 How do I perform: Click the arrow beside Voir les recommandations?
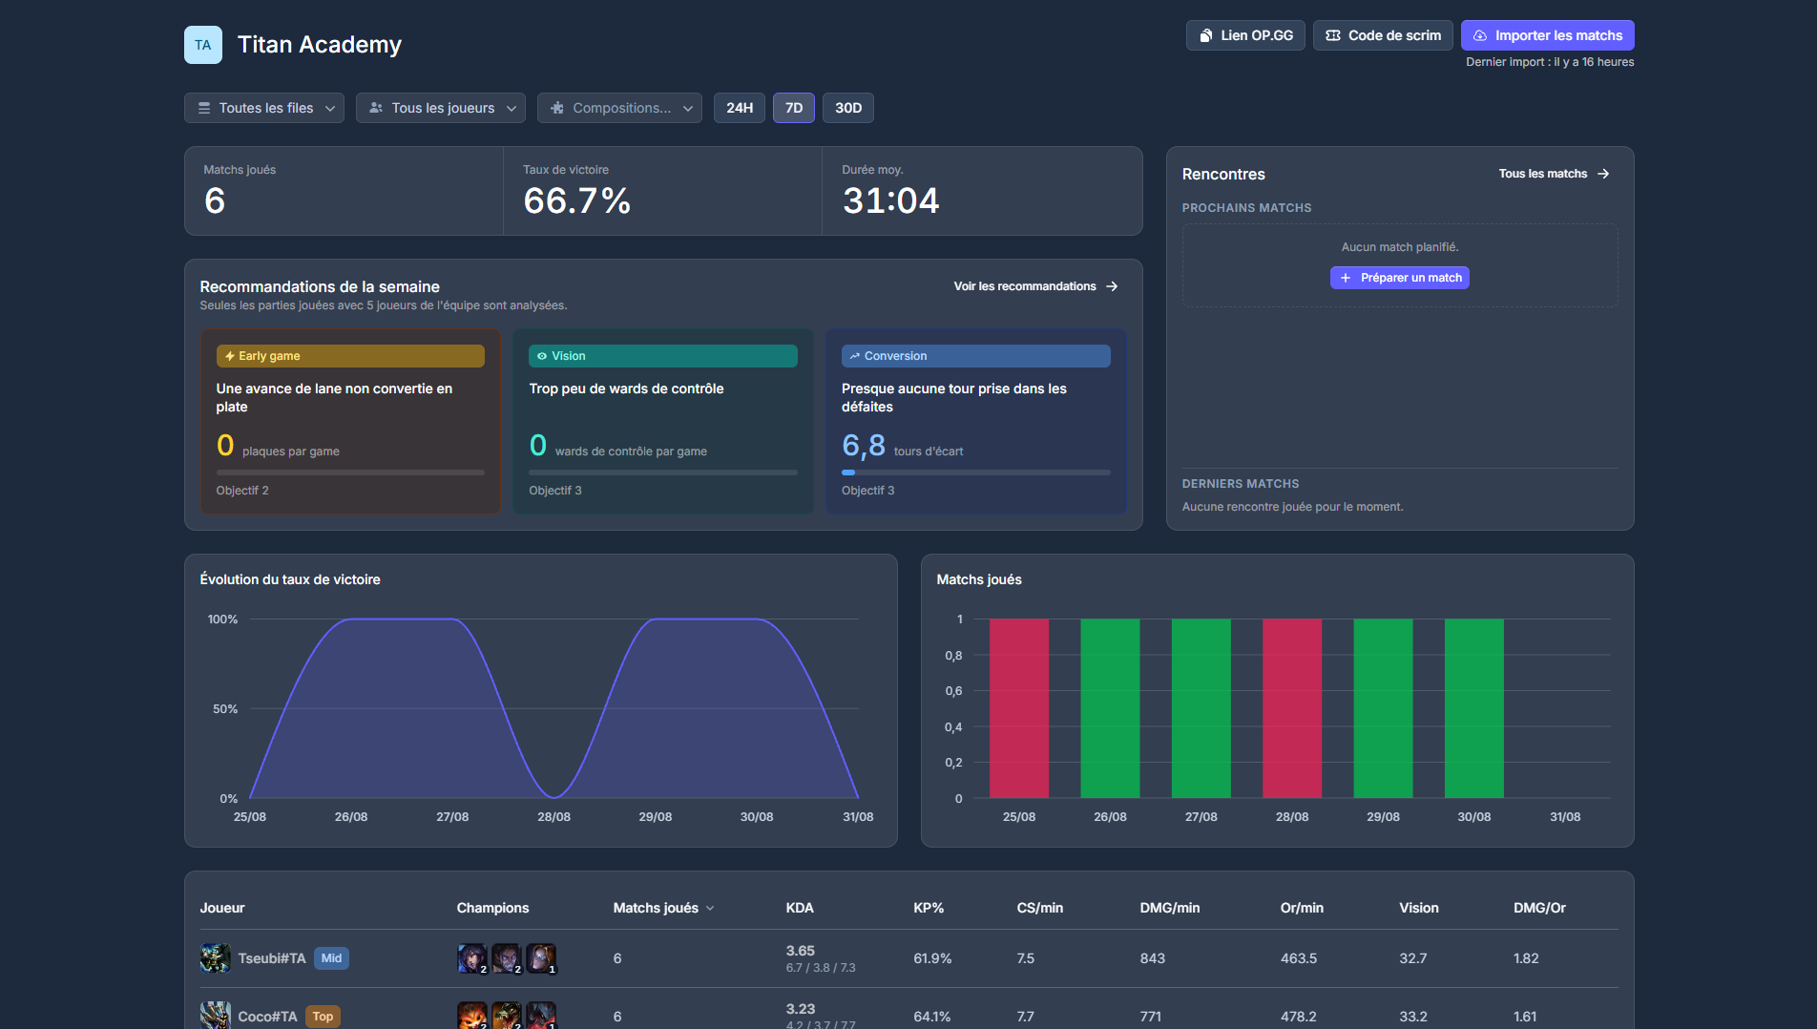tap(1112, 286)
